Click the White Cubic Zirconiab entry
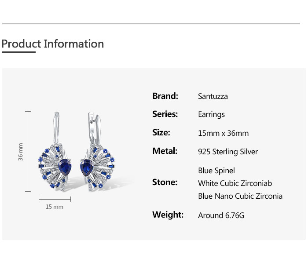This screenshot has width=308, height=262. click(235, 183)
